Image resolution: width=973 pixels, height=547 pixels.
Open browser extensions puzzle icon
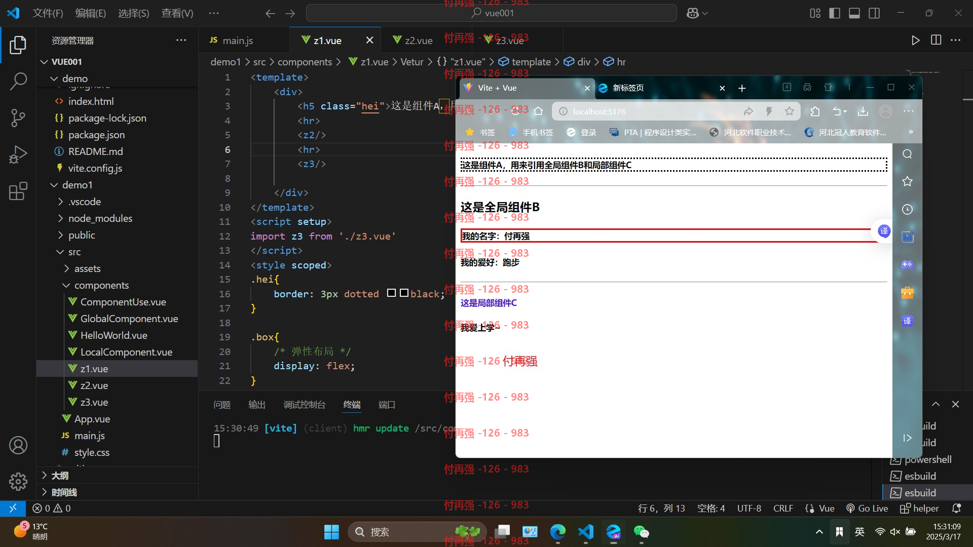tap(815, 111)
